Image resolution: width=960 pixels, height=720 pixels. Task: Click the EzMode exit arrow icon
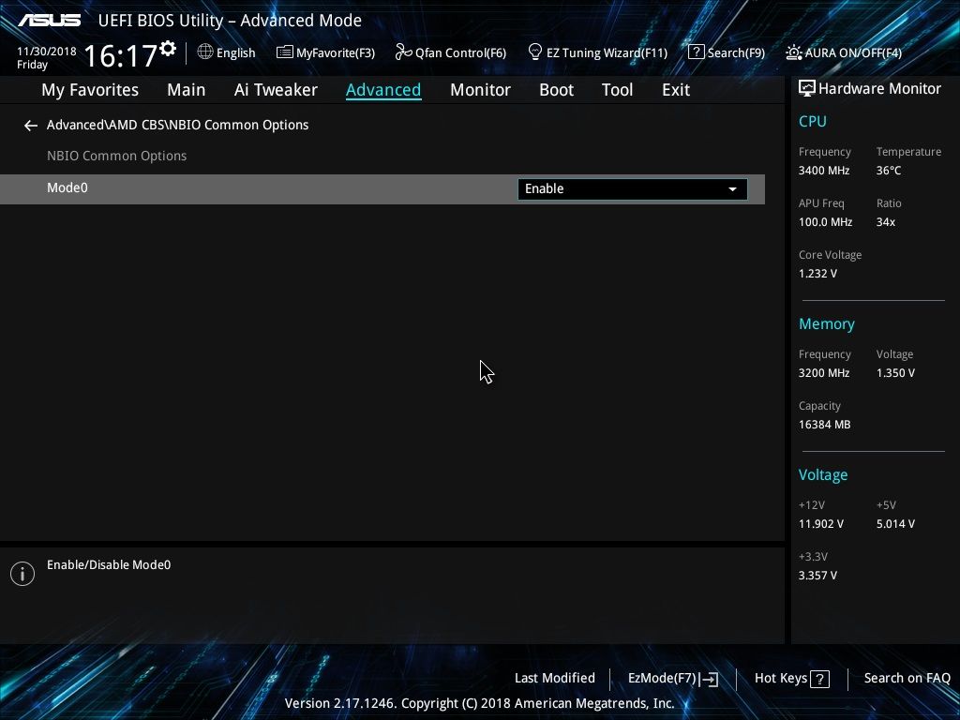(709, 679)
